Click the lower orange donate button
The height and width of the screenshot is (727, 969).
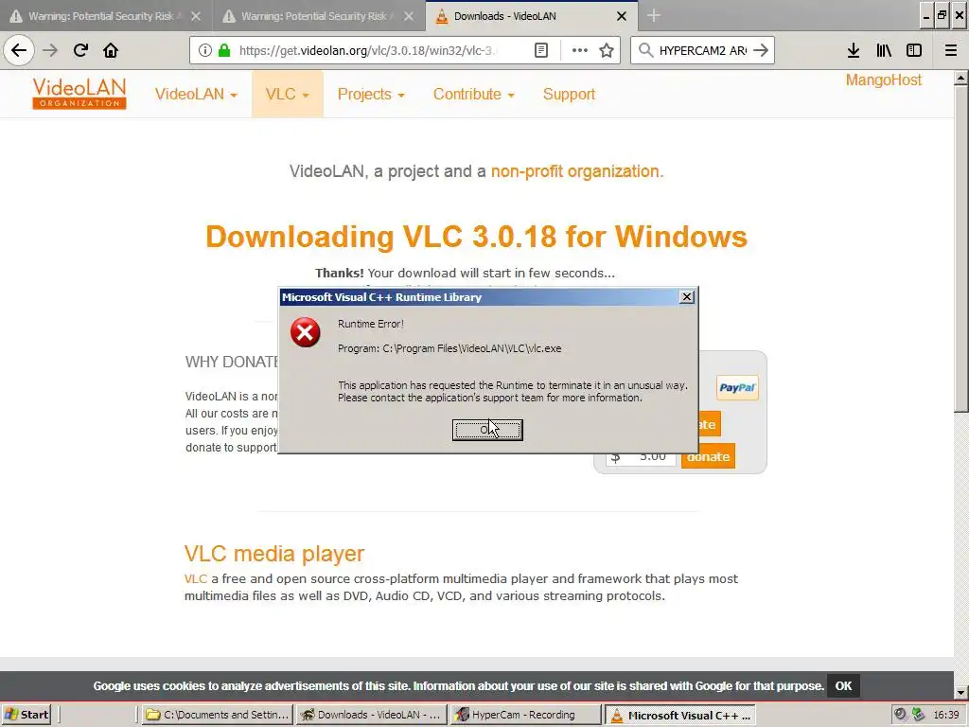click(708, 456)
